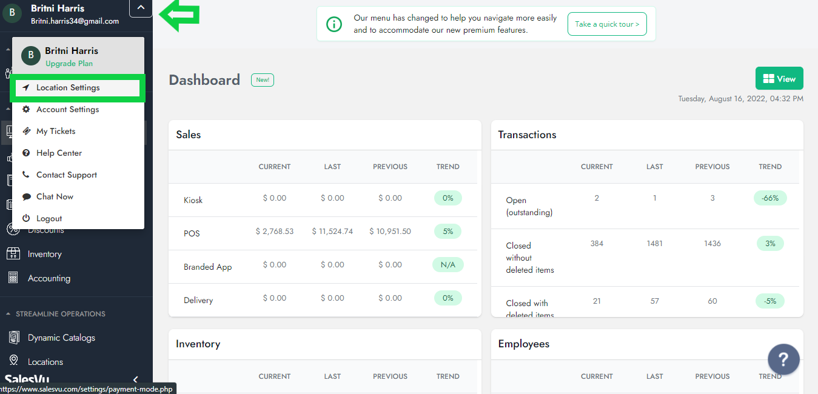
Task: Start a Chat Now session
Action: click(x=55, y=197)
